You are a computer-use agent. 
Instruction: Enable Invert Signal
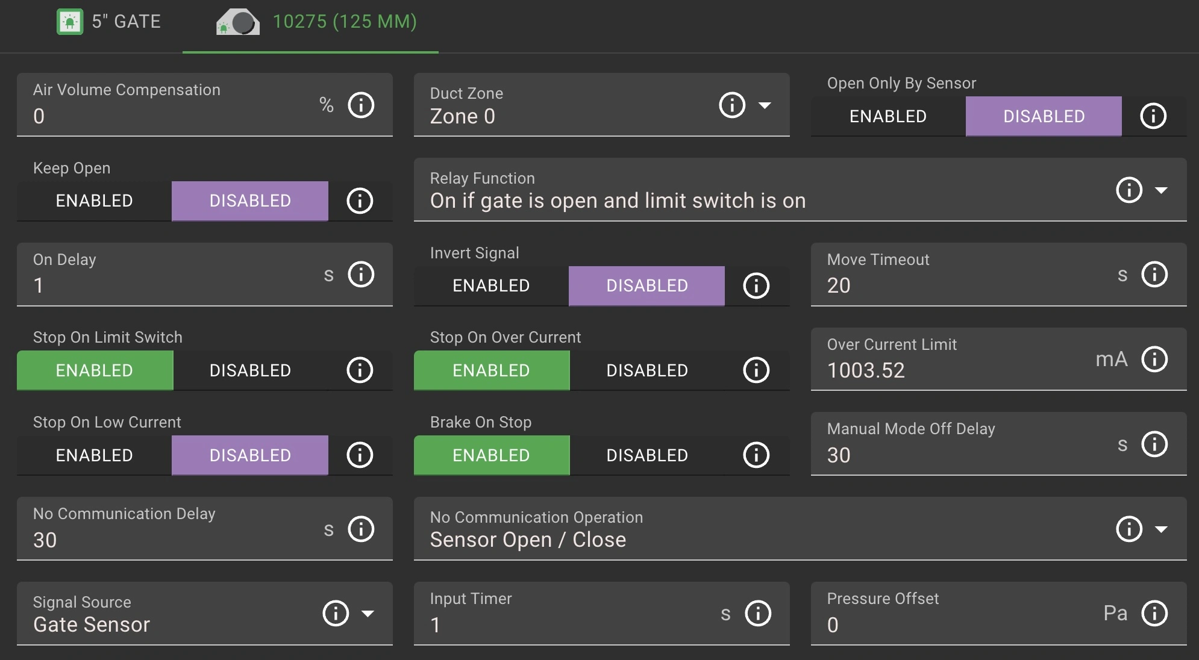click(491, 285)
